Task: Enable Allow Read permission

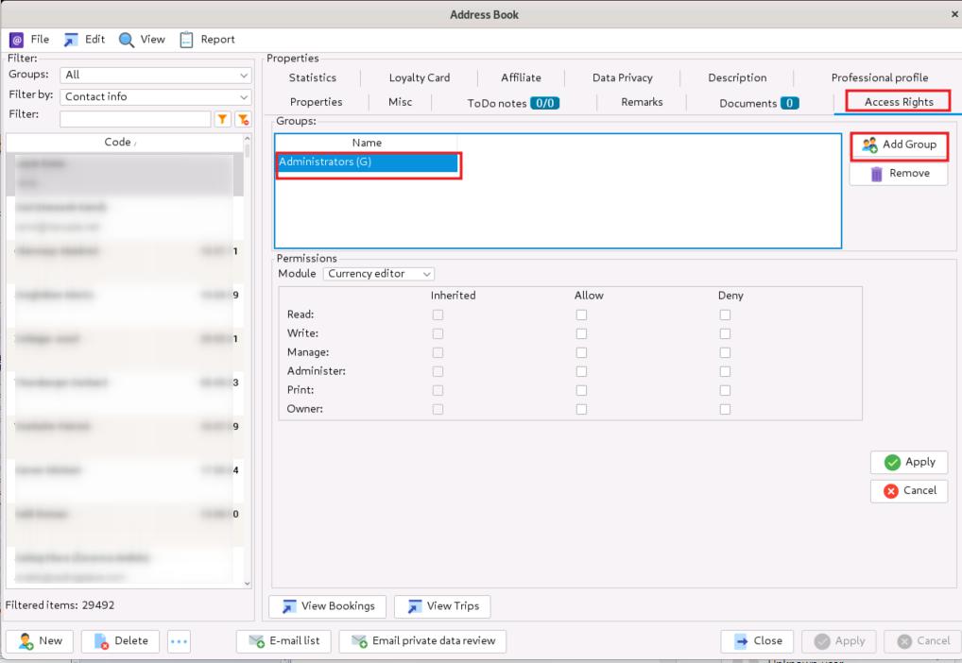Action: [x=581, y=314]
